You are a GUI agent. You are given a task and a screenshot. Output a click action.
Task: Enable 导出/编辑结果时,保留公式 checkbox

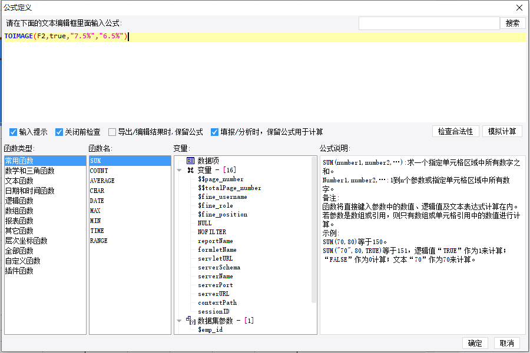click(112, 132)
